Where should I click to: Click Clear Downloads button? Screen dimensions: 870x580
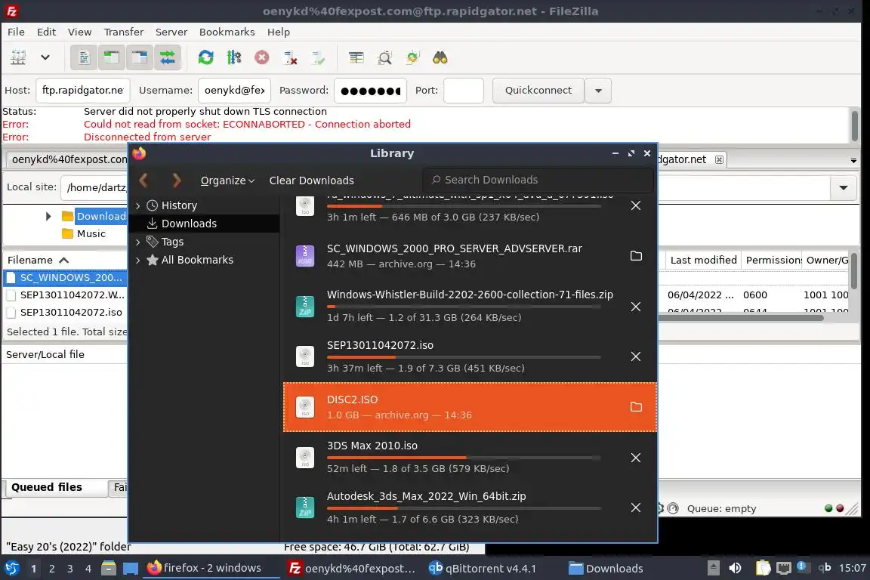[311, 180]
